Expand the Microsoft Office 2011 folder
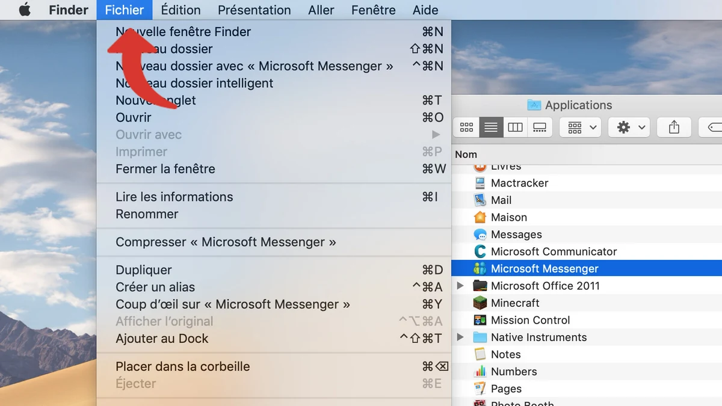This screenshot has height=406, width=722. (460, 286)
